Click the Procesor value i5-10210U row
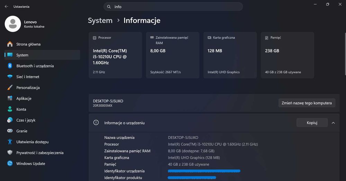The image size is (346, 181). point(213,144)
